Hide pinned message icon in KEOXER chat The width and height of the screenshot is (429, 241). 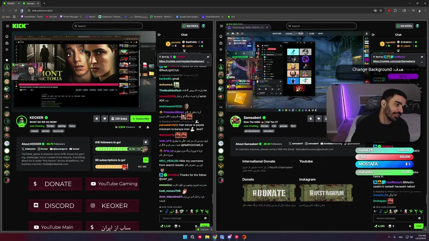click(208, 57)
